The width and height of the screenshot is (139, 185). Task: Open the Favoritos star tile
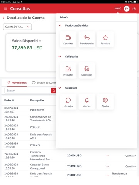coord(105,39)
